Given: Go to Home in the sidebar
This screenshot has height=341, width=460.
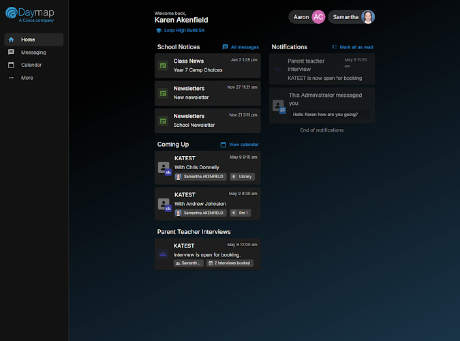Looking at the screenshot, I should [34, 40].
